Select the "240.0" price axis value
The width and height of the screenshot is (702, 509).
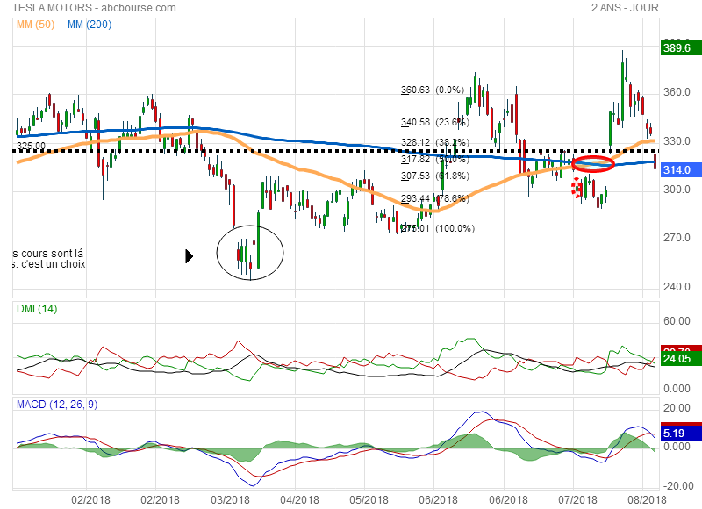(677, 287)
